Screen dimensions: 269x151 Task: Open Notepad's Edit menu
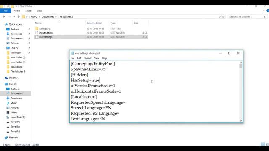point(79,58)
